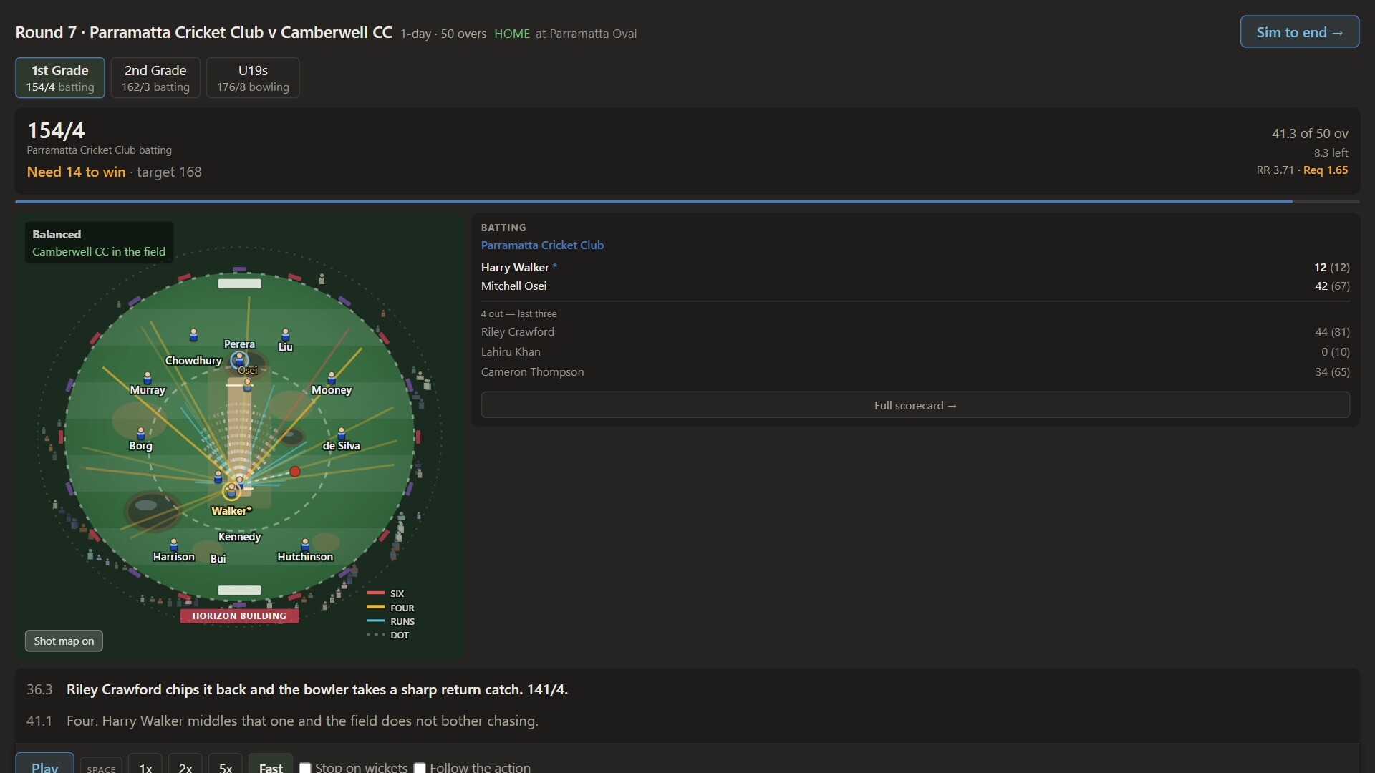Select Mitchell Osei's batting row

[915, 286]
